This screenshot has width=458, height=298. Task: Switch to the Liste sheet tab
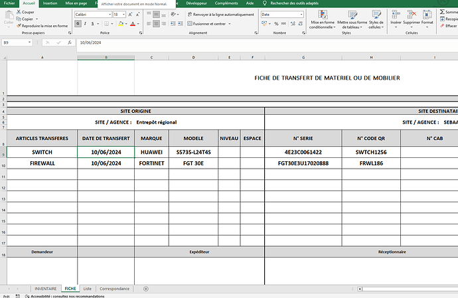coord(88,289)
